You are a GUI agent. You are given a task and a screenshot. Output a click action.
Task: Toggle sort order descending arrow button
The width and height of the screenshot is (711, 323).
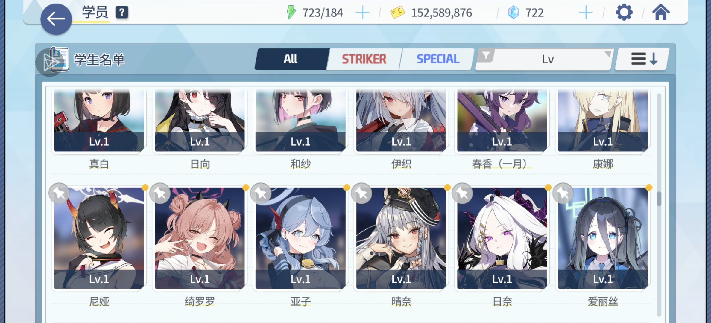click(642, 59)
